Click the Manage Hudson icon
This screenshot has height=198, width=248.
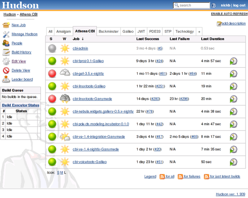coord(6,34)
